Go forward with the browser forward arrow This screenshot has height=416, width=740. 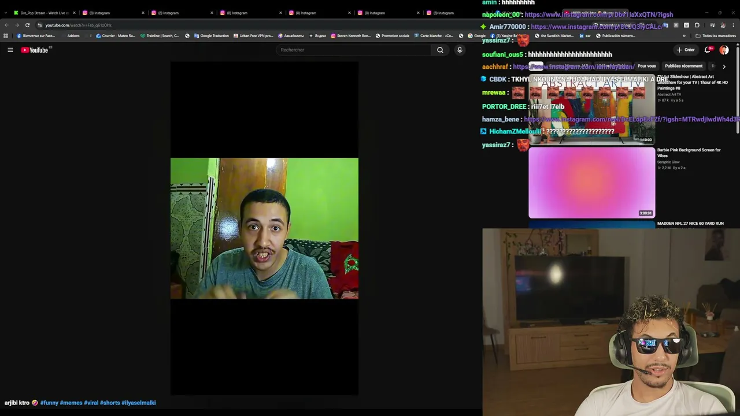click(17, 25)
